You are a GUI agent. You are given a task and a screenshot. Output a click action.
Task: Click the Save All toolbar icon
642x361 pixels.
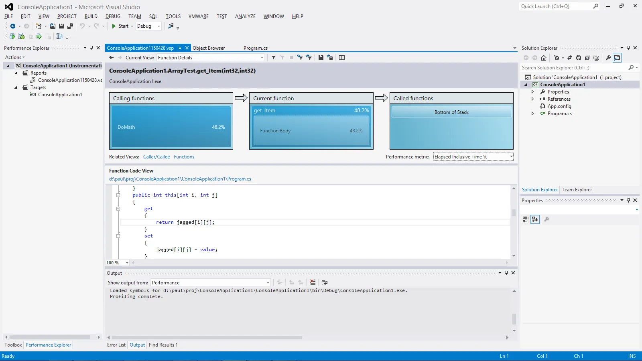tap(70, 26)
